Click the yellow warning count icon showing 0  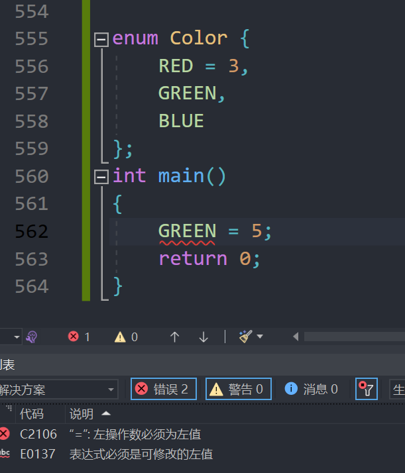click(x=120, y=337)
